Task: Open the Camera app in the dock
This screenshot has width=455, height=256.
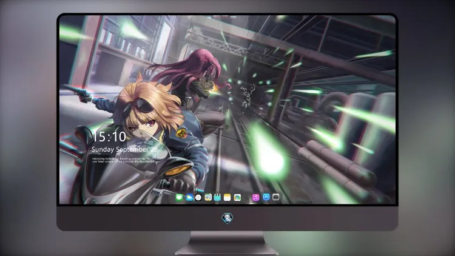Action: (x=276, y=197)
